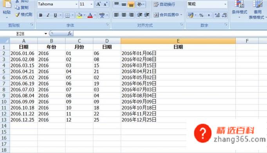Align text left
This screenshot has height=153, width=267.
116,15
